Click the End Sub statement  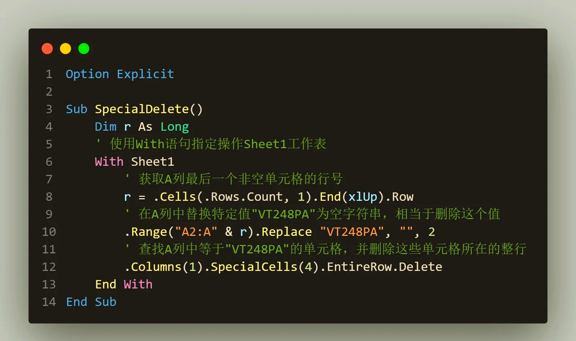pyautogui.click(x=91, y=302)
